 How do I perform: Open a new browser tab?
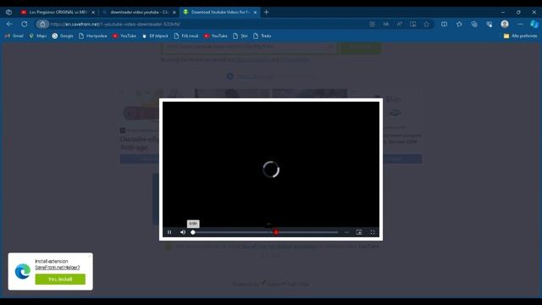[266, 12]
